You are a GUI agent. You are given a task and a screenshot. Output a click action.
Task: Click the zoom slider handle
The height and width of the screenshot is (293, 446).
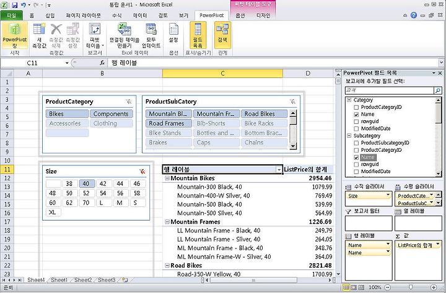click(411, 287)
